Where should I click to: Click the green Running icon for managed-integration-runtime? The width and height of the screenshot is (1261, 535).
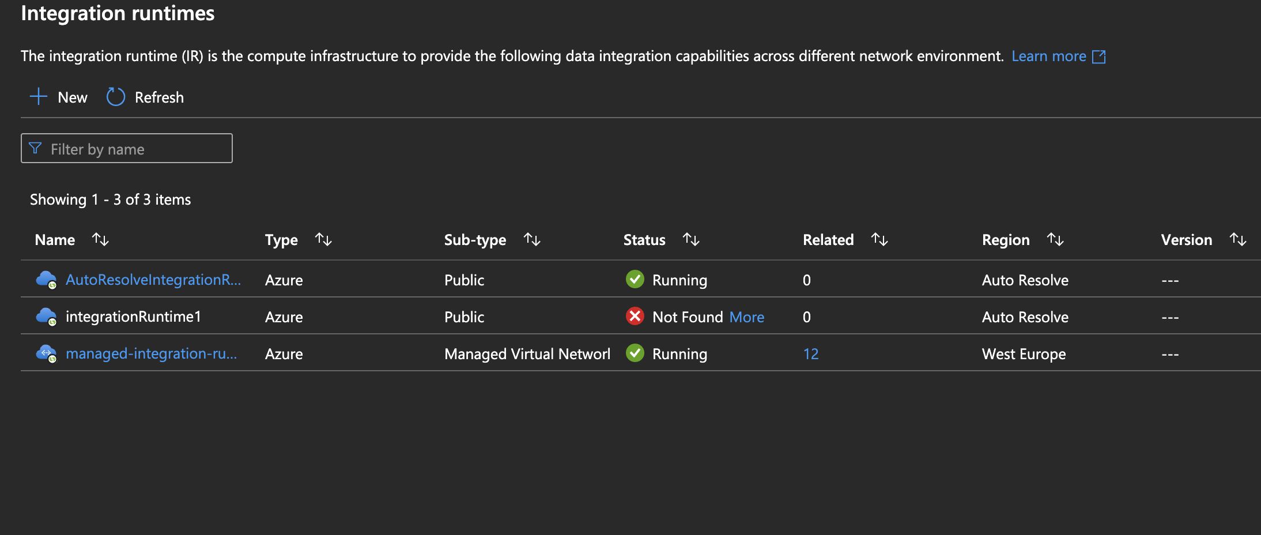click(x=635, y=353)
